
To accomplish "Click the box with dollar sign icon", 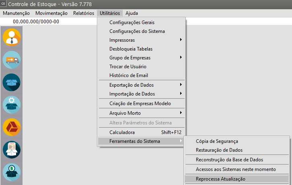I will [11, 172].
